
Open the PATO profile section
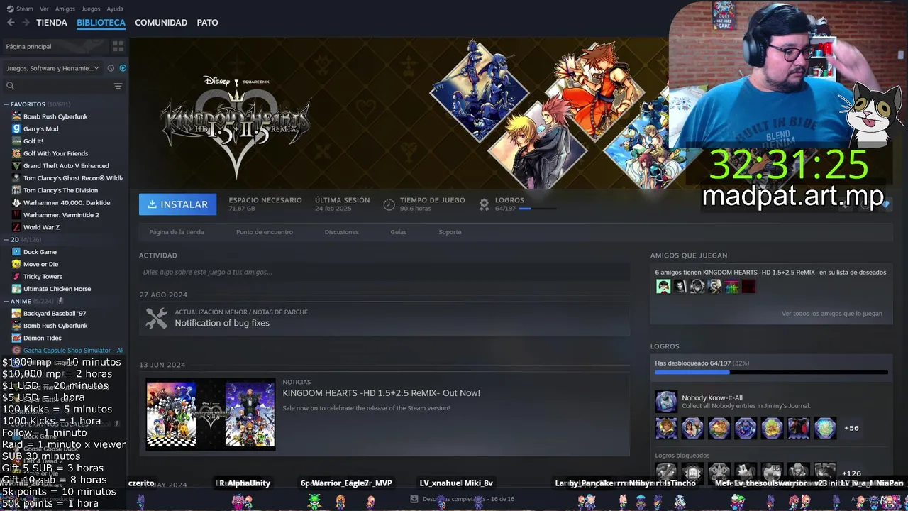207,23
